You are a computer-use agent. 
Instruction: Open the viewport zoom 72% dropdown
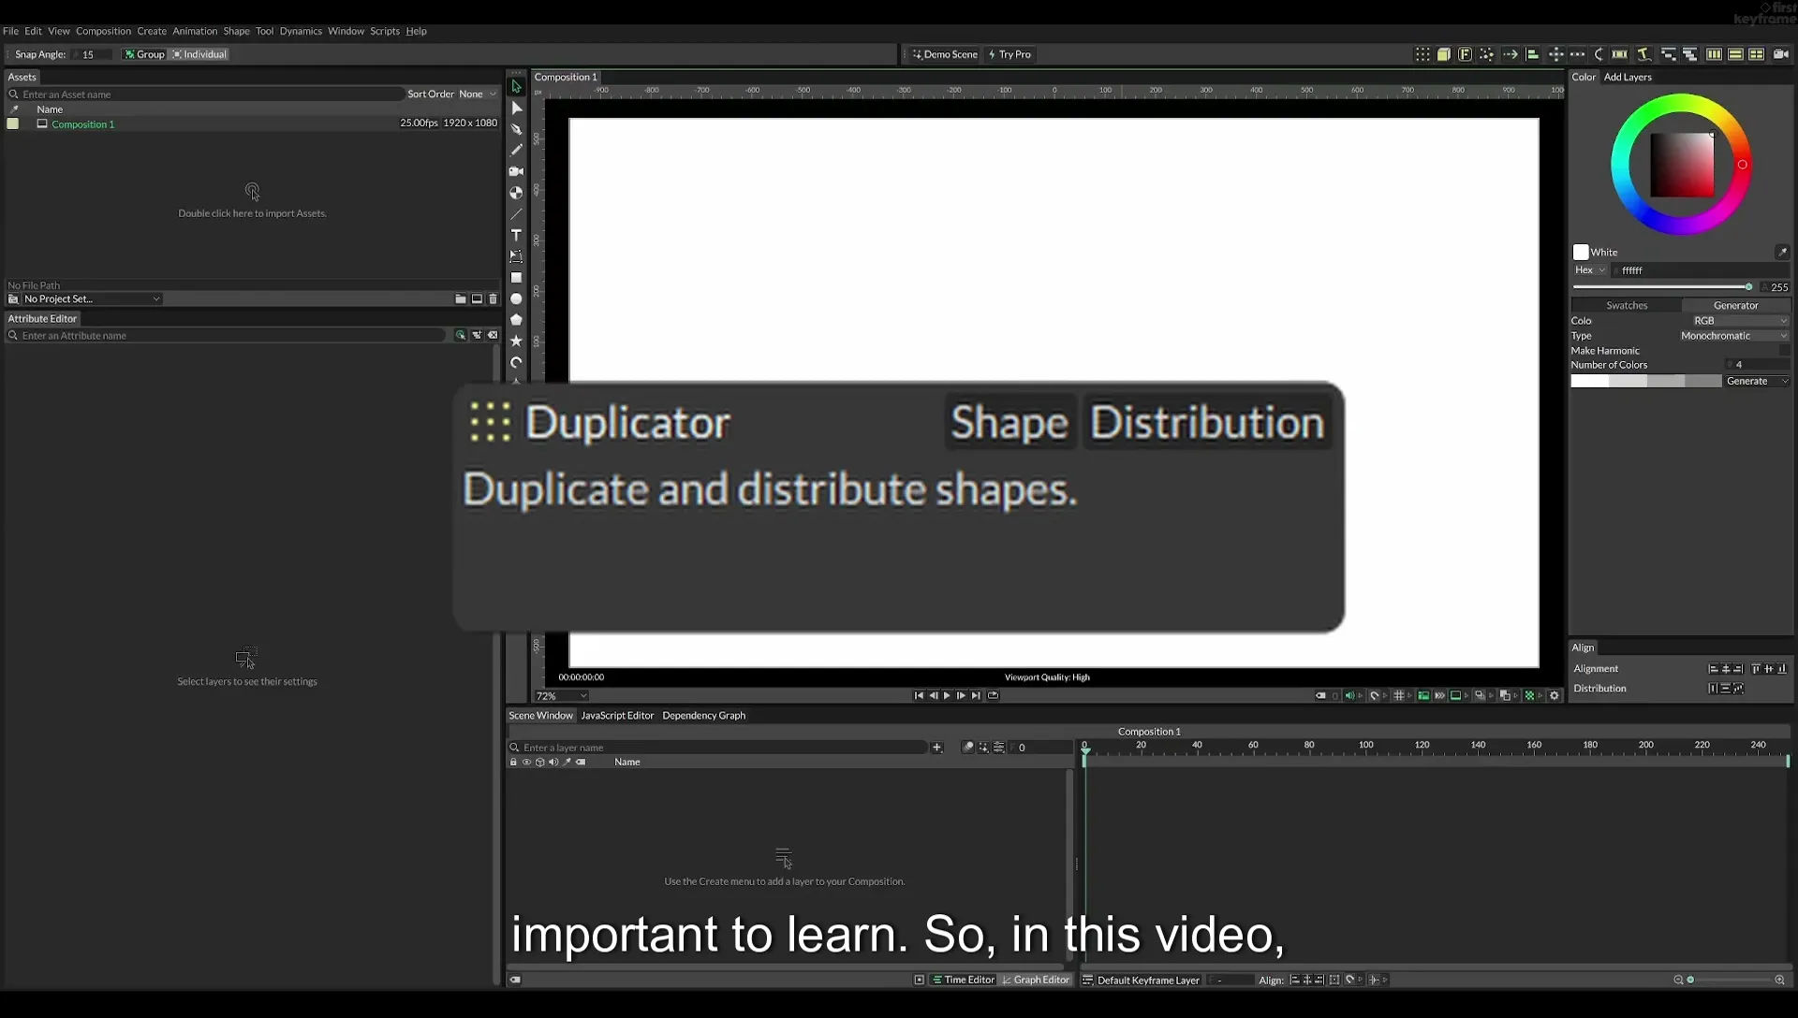(561, 696)
